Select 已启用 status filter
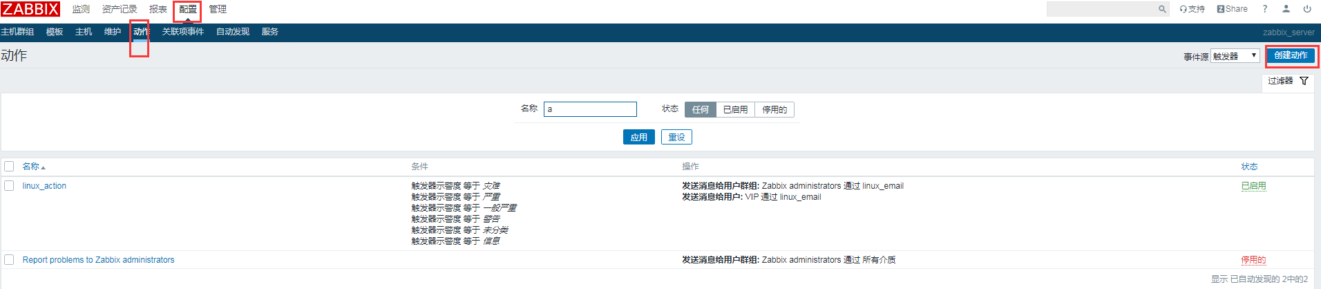Viewport: 1321px width, 289px height. (x=735, y=110)
